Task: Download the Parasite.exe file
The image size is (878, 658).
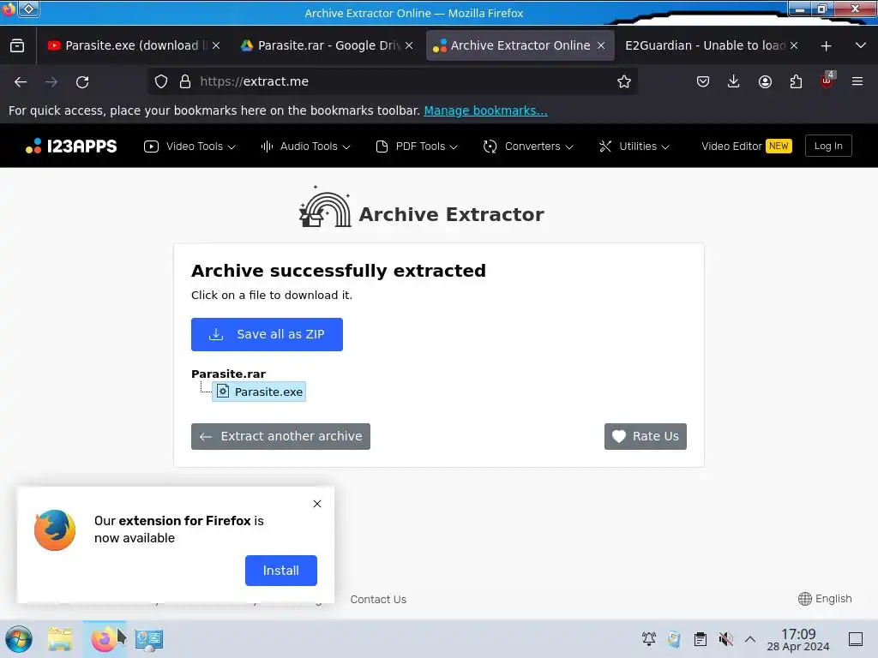Action: 259,392
